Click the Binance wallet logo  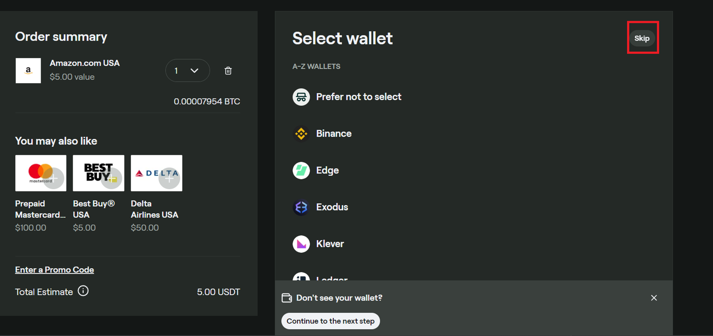point(301,134)
